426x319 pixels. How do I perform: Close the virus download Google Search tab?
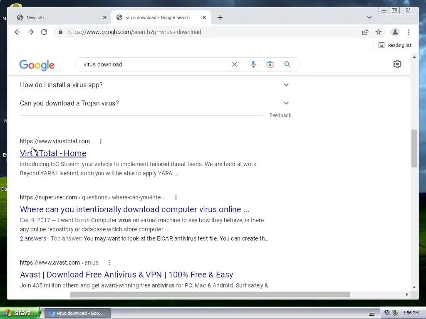[x=204, y=17]
